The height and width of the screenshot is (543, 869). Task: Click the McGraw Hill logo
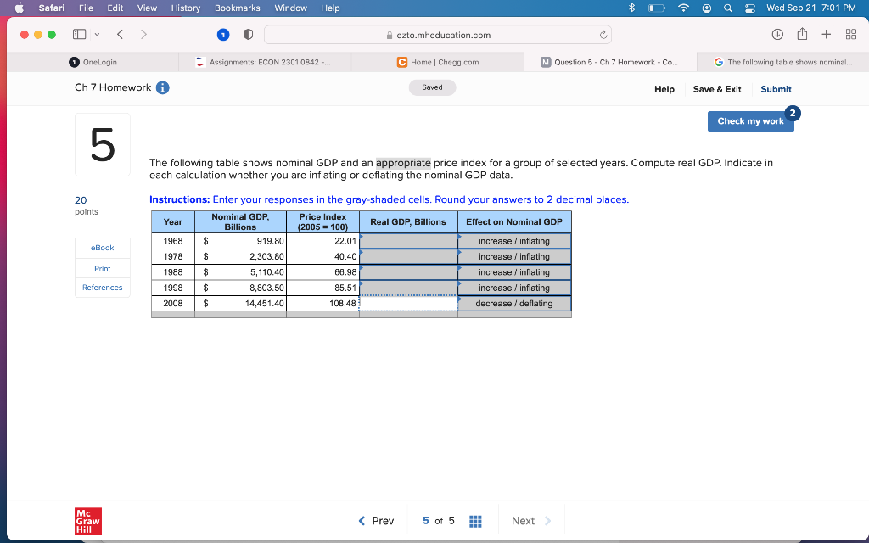coord(87,520)
